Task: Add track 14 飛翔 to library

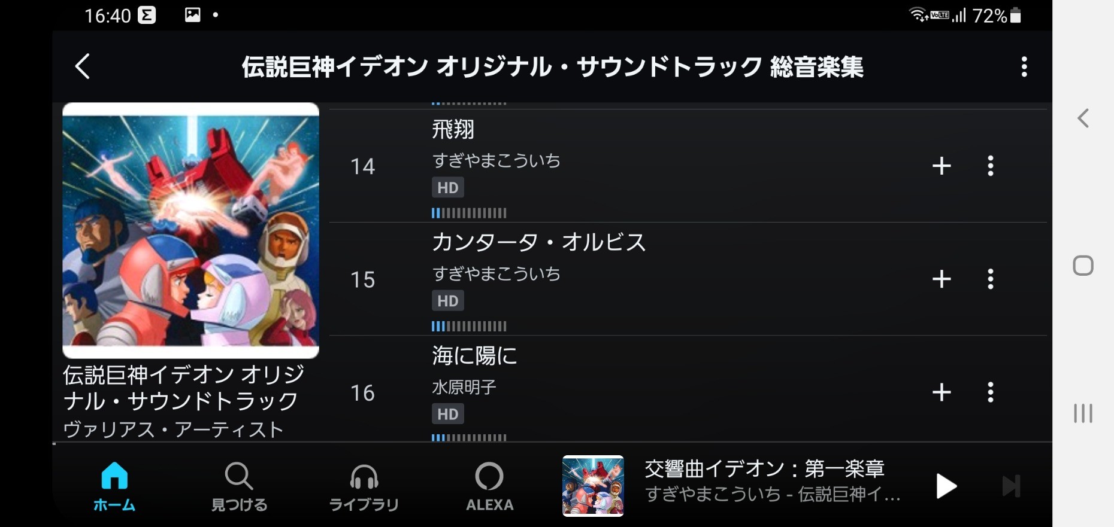Action: click(942, 166)
